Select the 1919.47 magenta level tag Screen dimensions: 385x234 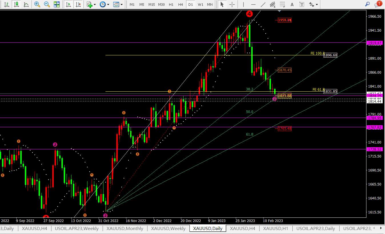[x=374, y=43]
